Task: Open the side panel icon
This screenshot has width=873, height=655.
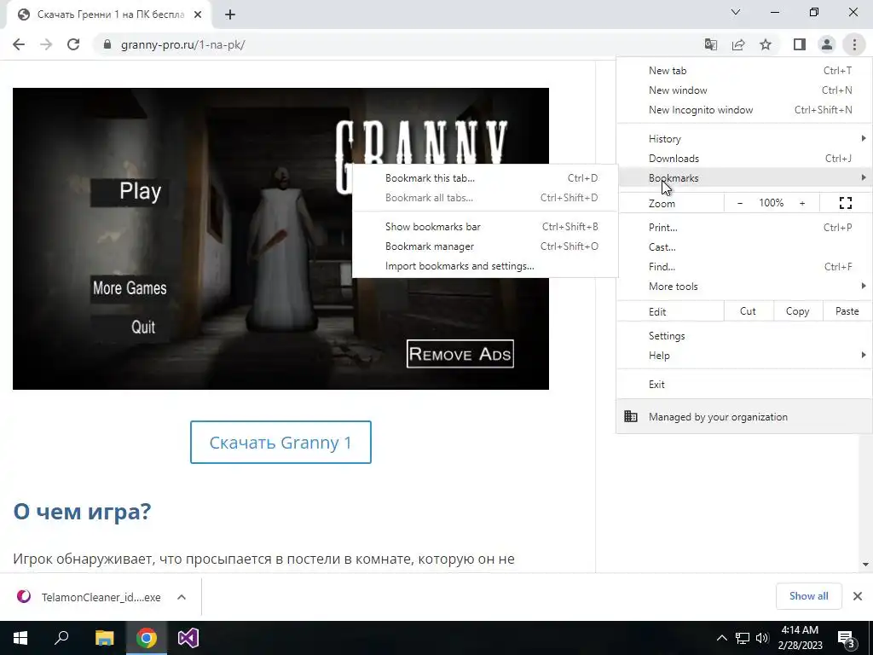Action: pos(800,44)
